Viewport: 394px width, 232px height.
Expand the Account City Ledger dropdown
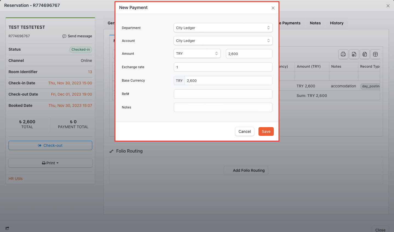[223, 41]
